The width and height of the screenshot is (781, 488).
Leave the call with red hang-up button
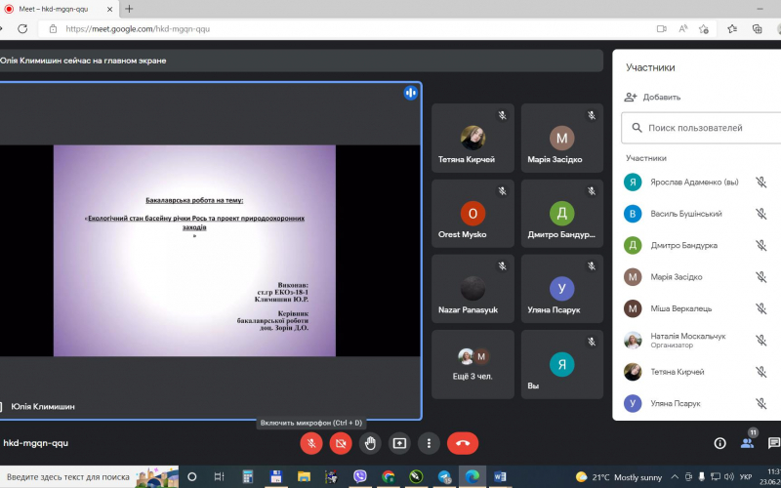[x=463, y=443]
